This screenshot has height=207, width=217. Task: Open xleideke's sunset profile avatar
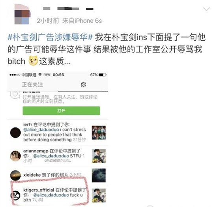point(15,175)
